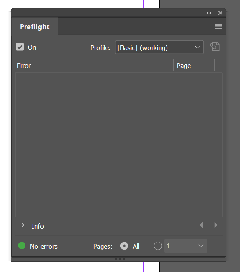The image size is (240, 272).
Task: Click the No errors status text
Action: 44,247
